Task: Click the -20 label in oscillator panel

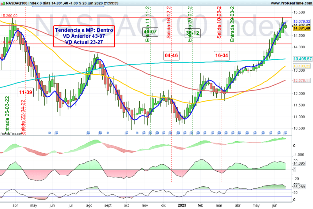Action: (x=296, y=179)
